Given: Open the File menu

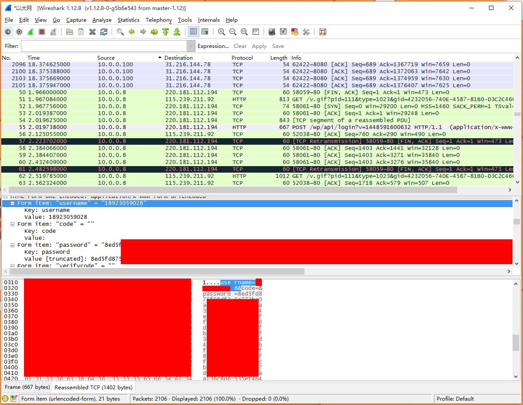Looking at the screenshot, I should click(x=9, y=20).
